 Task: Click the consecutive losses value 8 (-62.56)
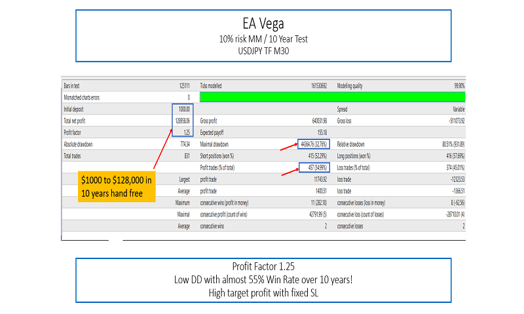(457, 203)
